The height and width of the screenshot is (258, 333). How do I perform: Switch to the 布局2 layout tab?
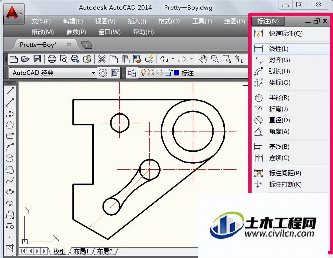click(x=105, y=251)
